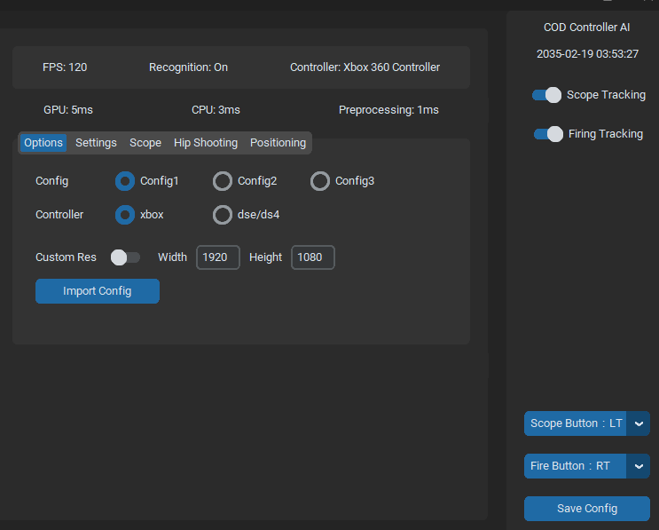This screenshot has height=530, width=659.
Task: Click the Width input field
Action: tap(218, 257)
